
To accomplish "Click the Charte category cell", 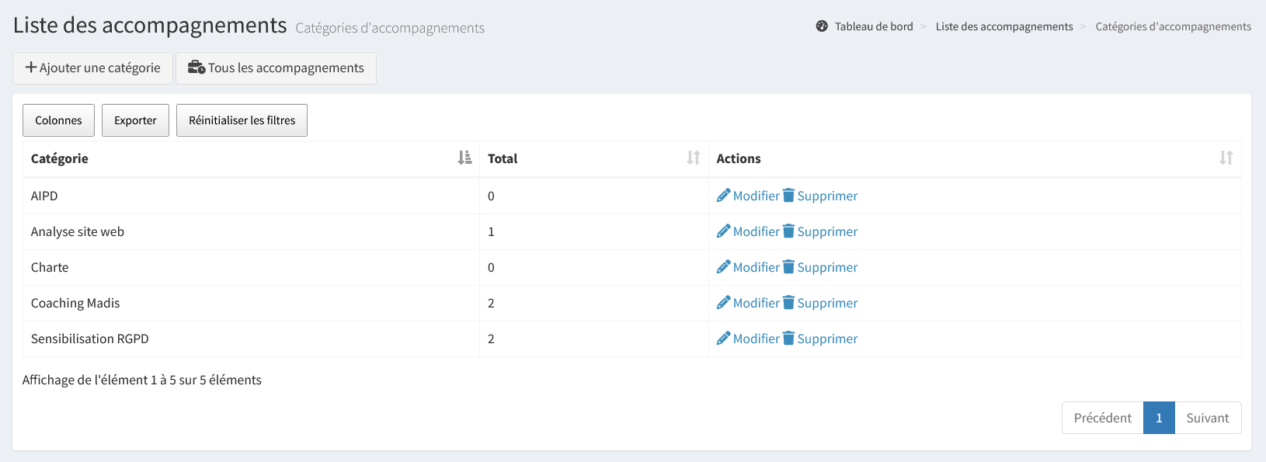I will click(x=251, y=267).
